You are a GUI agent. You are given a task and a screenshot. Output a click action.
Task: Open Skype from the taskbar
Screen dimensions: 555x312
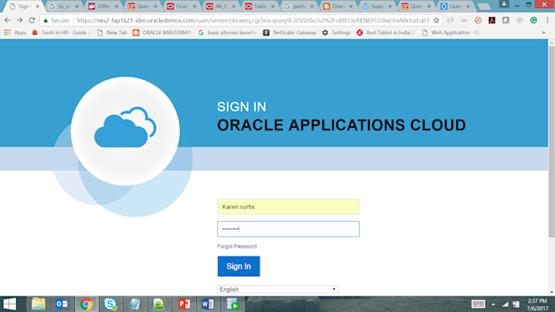pyautogui.click(x=110, y=304)
